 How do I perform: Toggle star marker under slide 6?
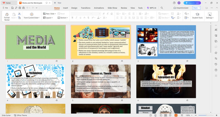click(x=187, y=100)
